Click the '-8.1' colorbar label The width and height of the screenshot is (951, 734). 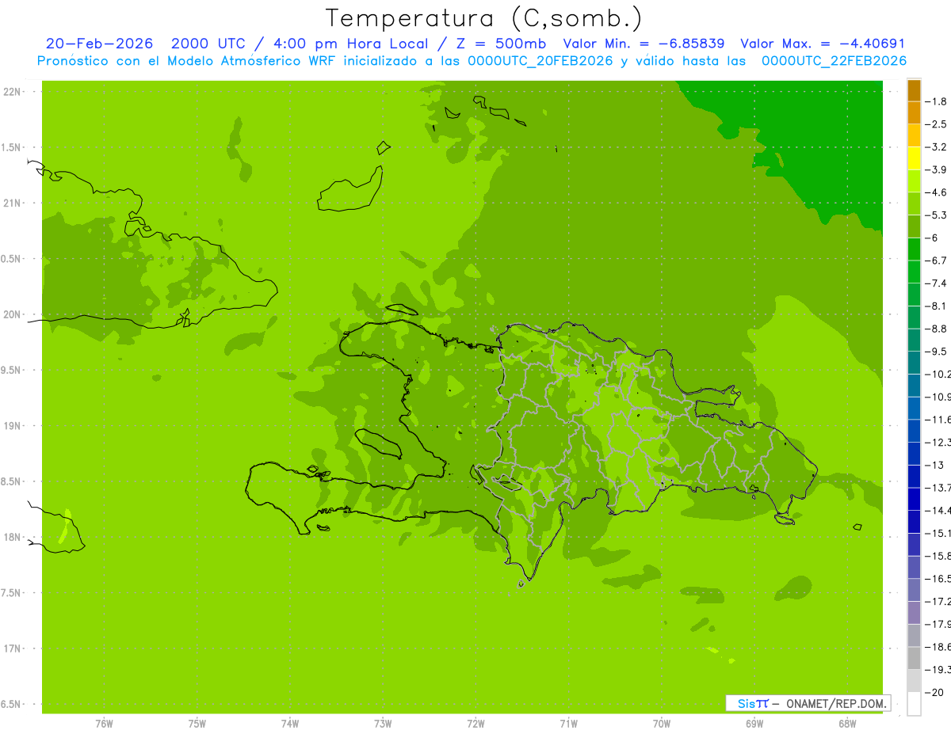[938, 306]
